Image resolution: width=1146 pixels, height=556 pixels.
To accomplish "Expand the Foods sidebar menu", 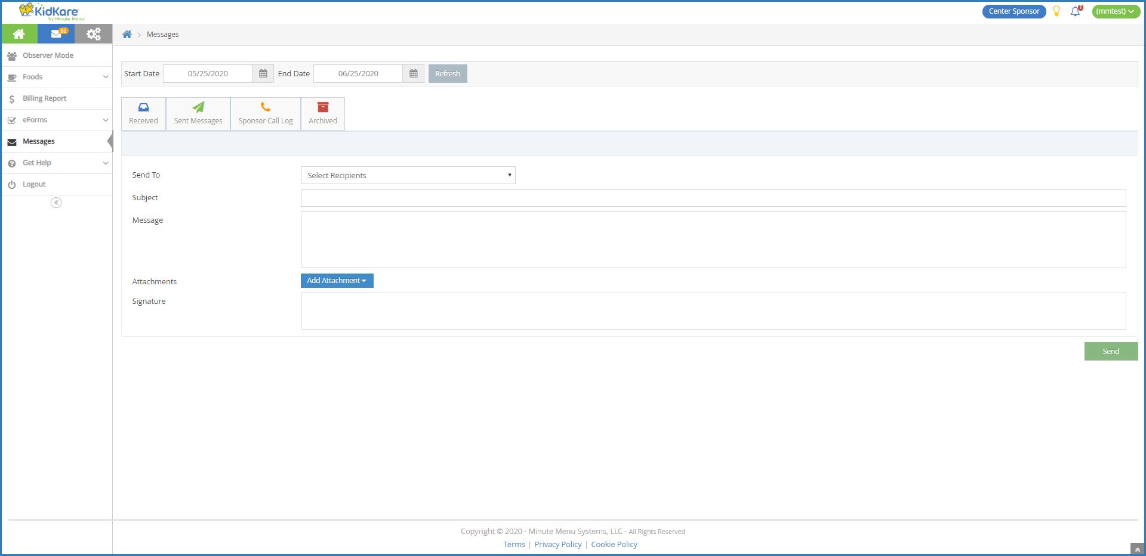I will pos(57,77).
